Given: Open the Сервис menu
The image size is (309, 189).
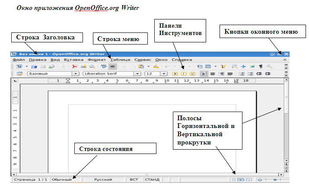Looking at the screenshot, I should (x=143, y=60).
